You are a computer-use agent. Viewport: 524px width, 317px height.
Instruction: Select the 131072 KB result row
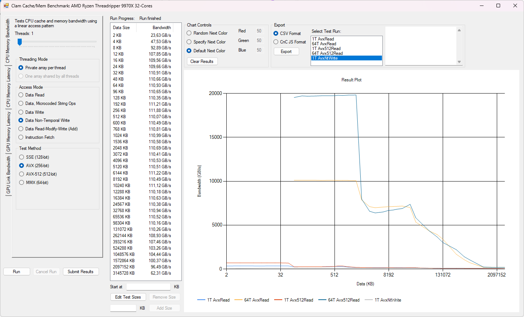point(142,229)
